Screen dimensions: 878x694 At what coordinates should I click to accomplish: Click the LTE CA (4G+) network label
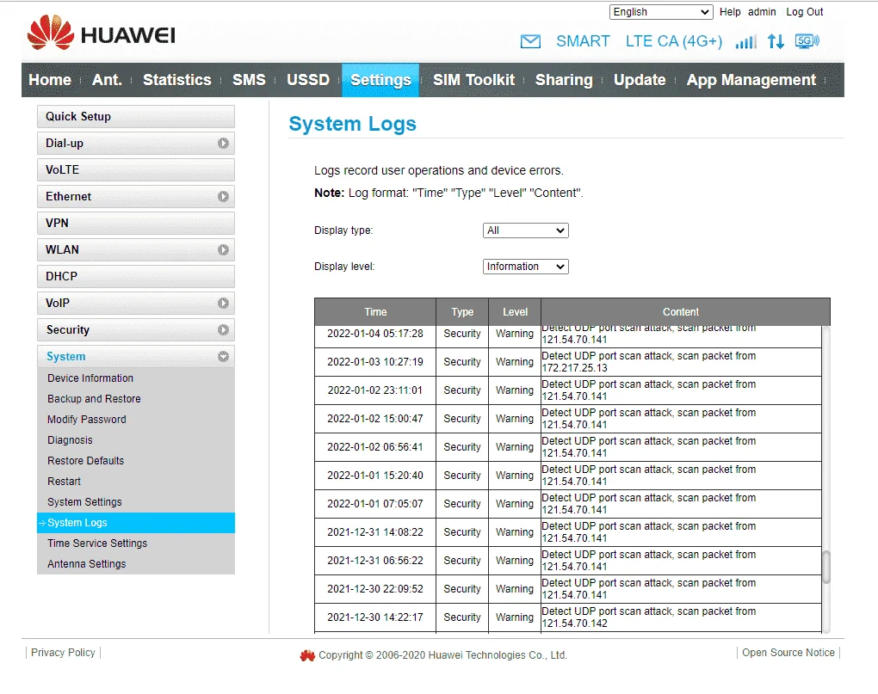point(674,41)
